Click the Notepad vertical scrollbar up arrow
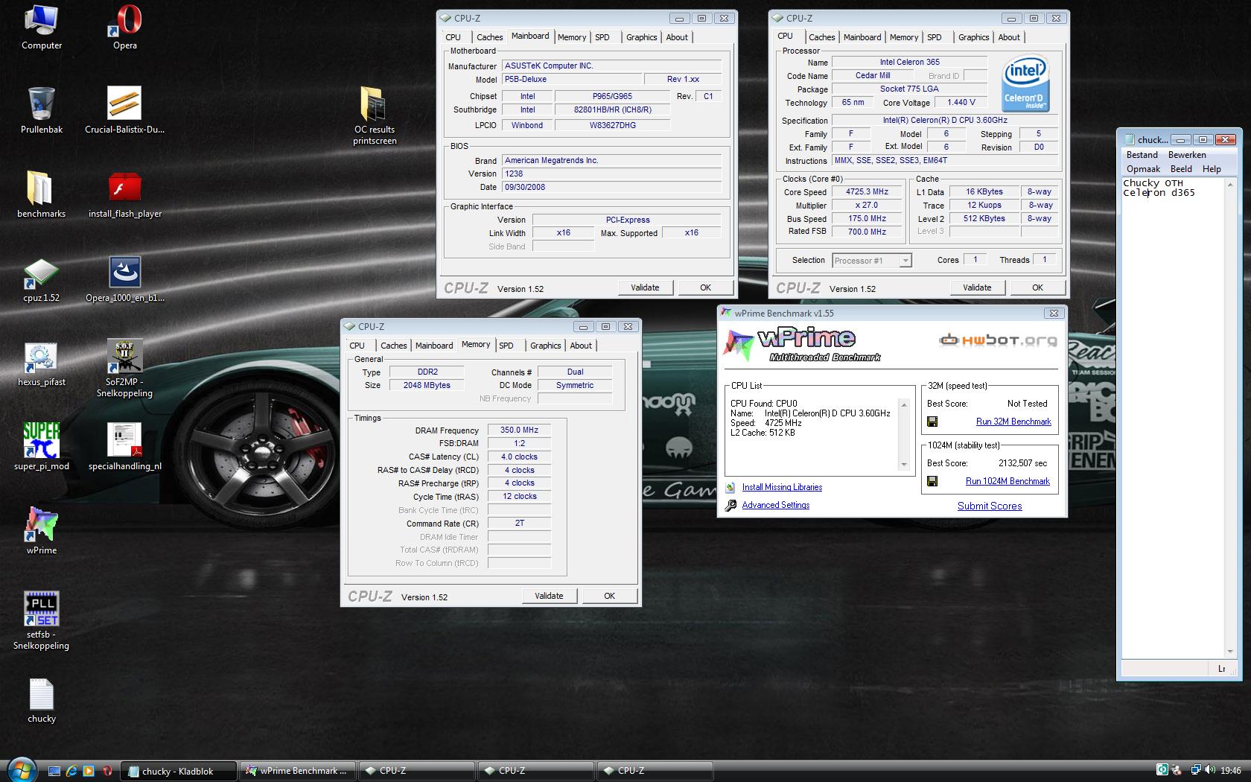Screen dimensions: 1251x782 pos(1230,185)
